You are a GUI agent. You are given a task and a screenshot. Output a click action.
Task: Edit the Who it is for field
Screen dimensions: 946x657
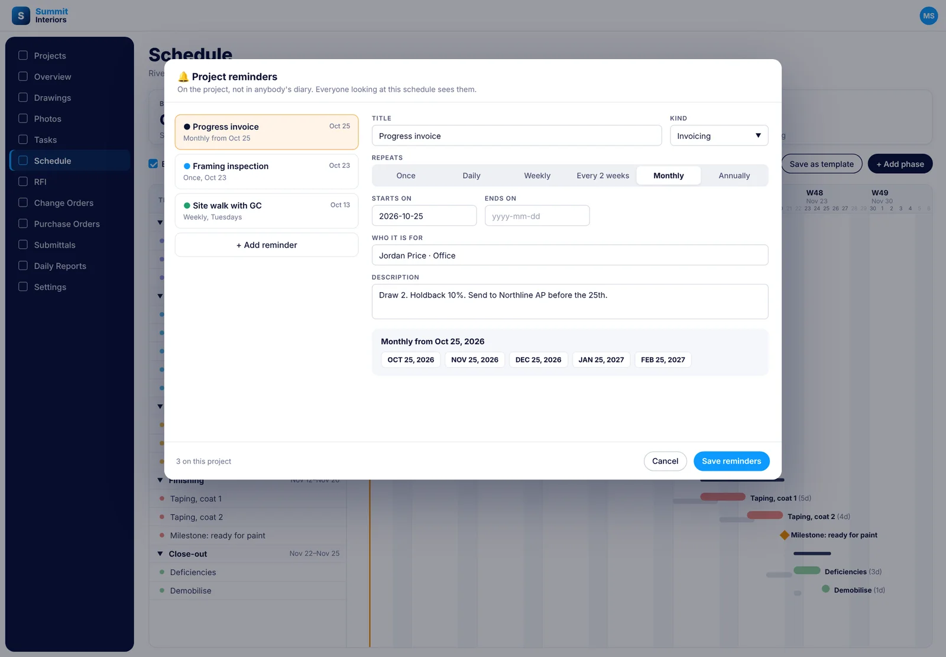570,255
